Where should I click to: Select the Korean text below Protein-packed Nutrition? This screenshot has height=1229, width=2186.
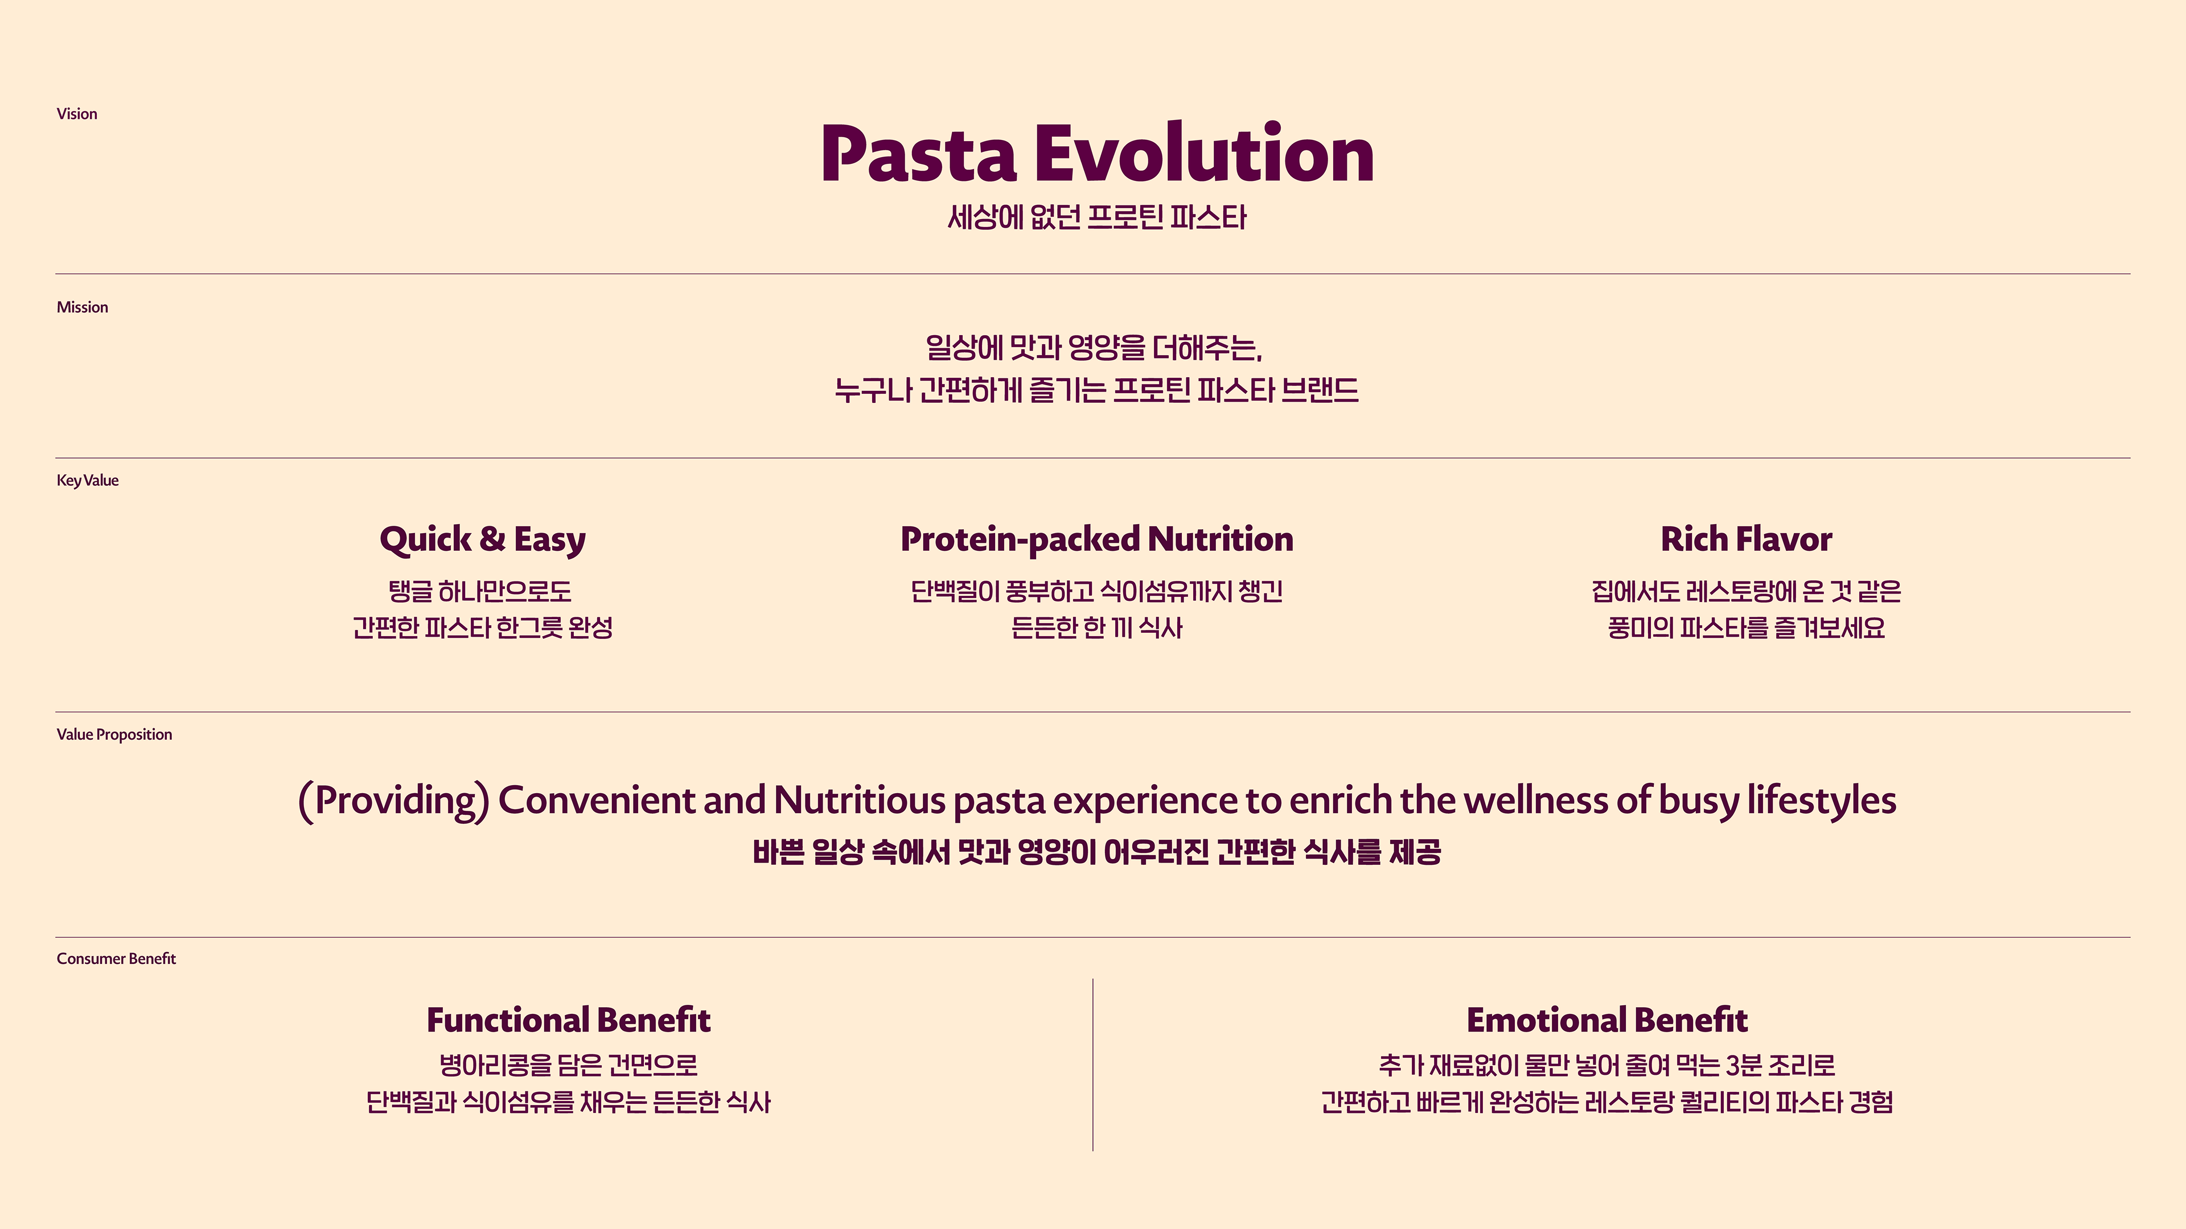point(1096,609)
